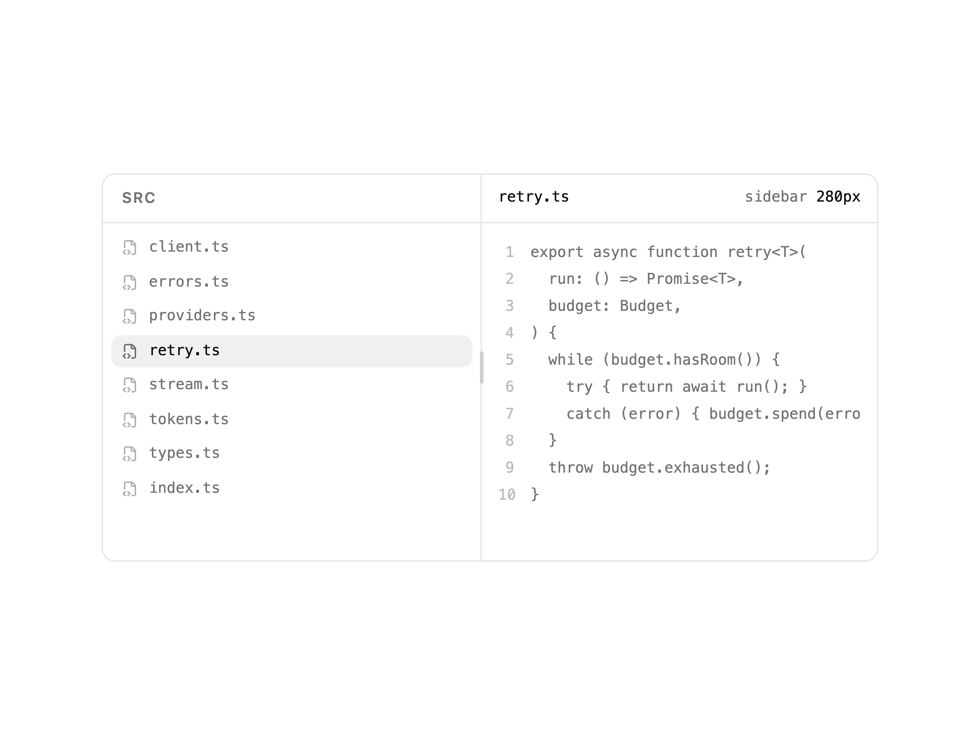Open stream.ts from the sidebar
Viewport: 980px width, 735px height.
coord(291,385)
